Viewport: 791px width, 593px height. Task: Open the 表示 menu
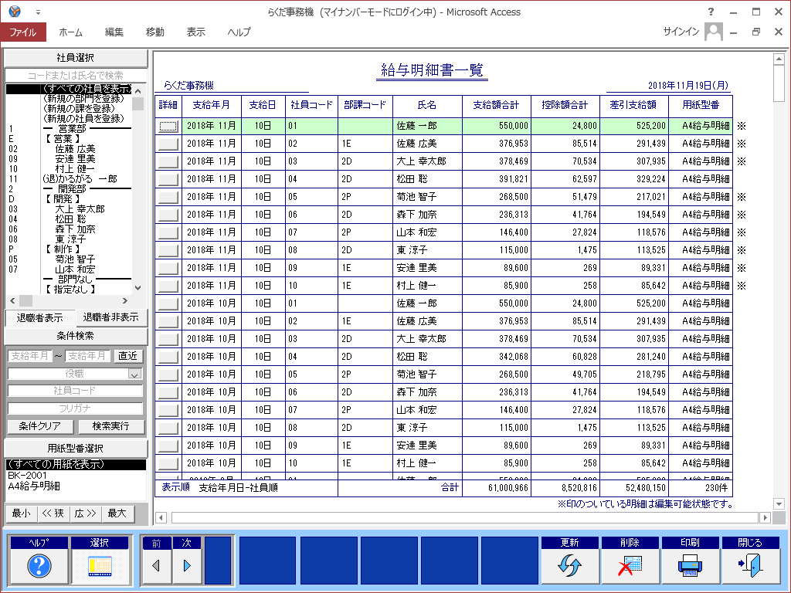[195, 32]
